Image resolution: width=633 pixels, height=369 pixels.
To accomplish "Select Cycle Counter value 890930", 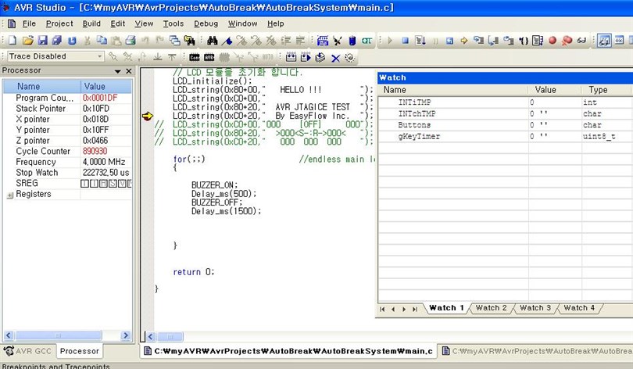I will point(95,151).
